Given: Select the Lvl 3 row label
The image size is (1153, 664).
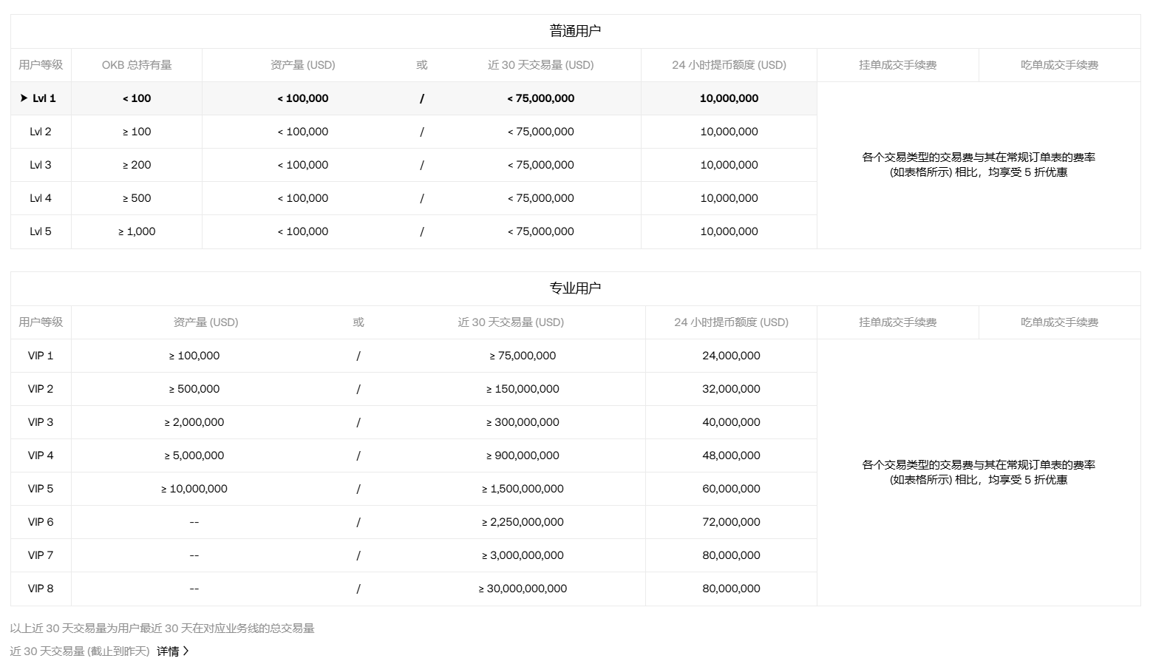Looking at the screenshot, I should 41,165.
